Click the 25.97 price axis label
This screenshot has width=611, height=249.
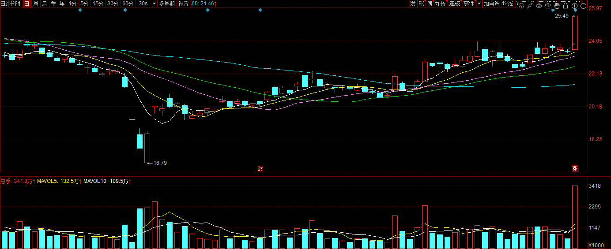point(596,8)
